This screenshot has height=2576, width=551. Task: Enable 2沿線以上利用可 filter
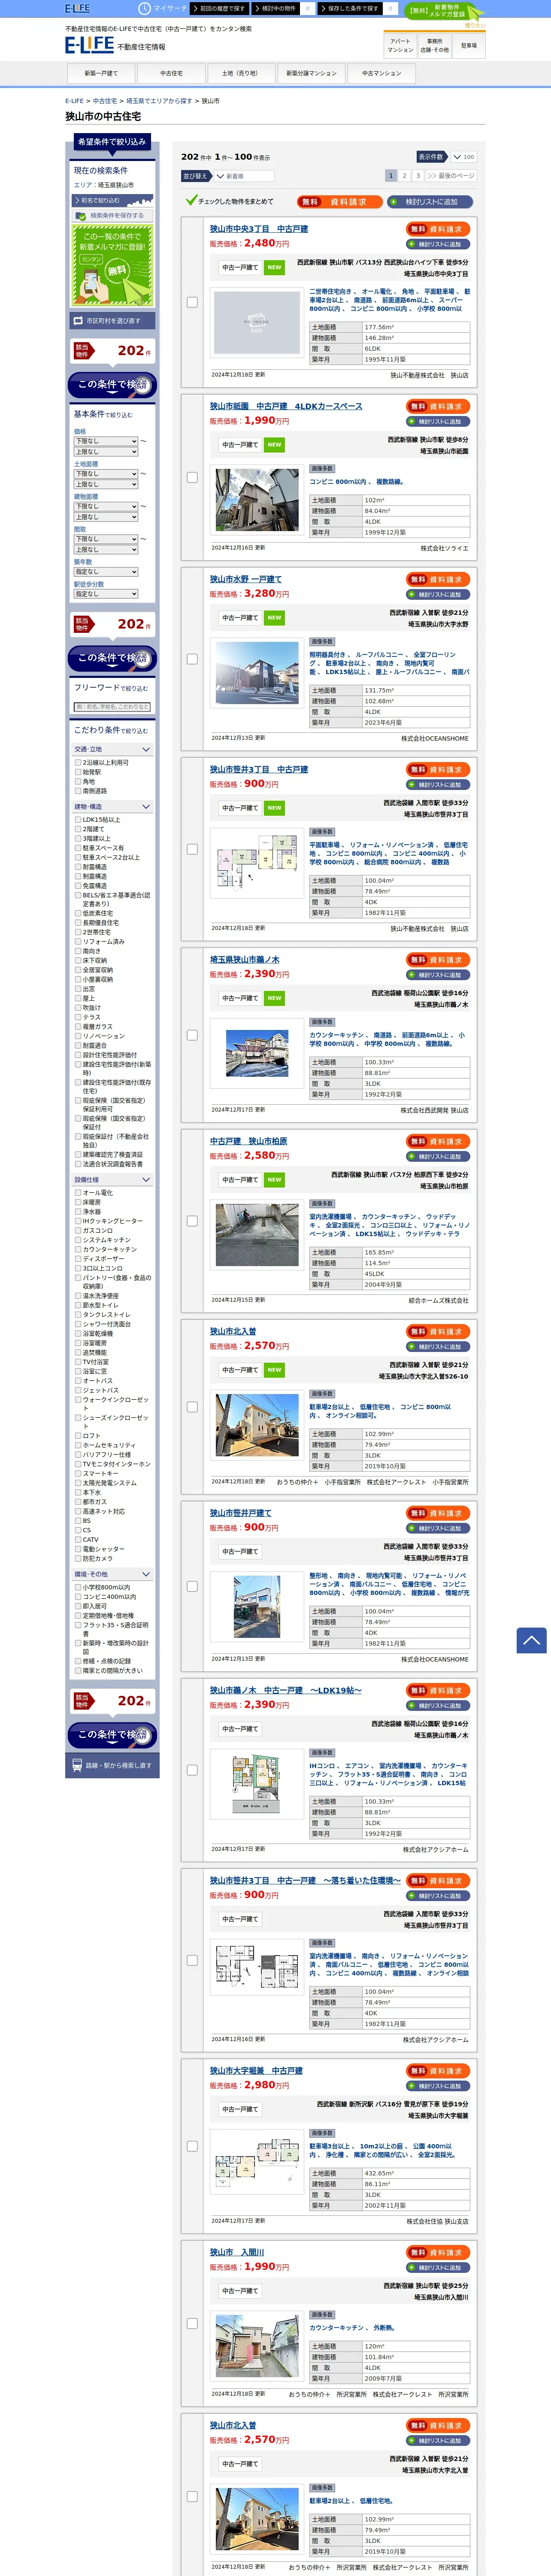78,762
